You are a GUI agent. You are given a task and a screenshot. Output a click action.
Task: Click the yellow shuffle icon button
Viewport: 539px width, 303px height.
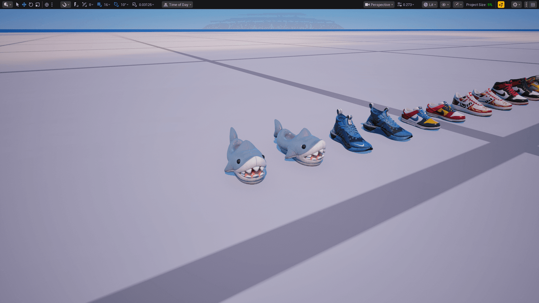coord(501,5)
